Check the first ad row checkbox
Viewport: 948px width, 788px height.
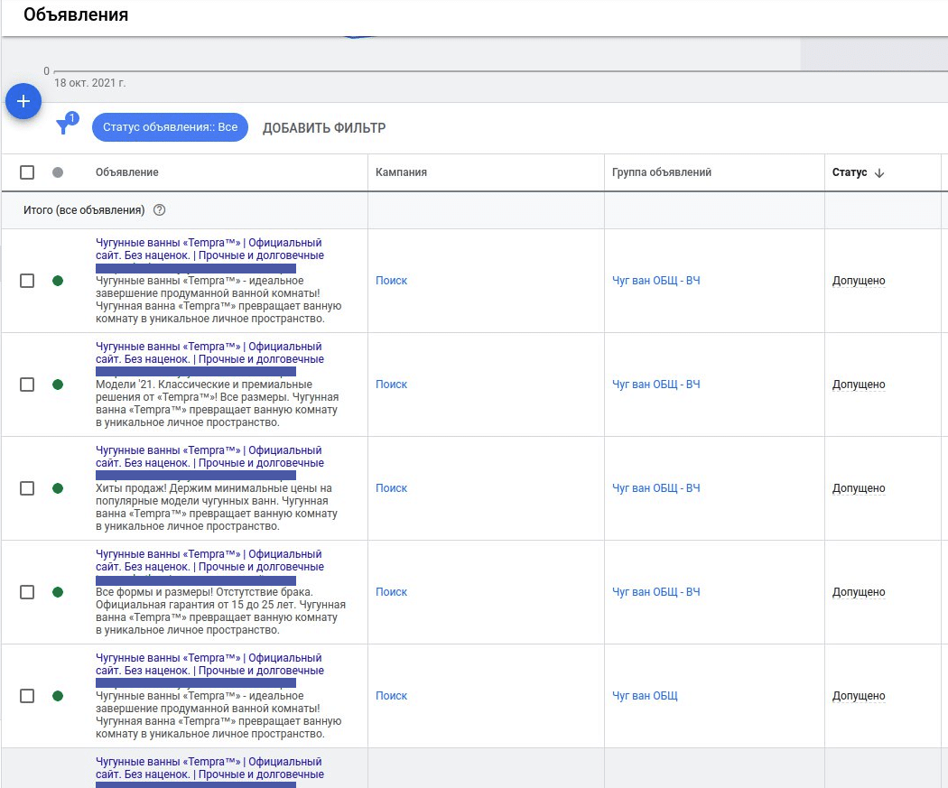(x=27, y=281)
